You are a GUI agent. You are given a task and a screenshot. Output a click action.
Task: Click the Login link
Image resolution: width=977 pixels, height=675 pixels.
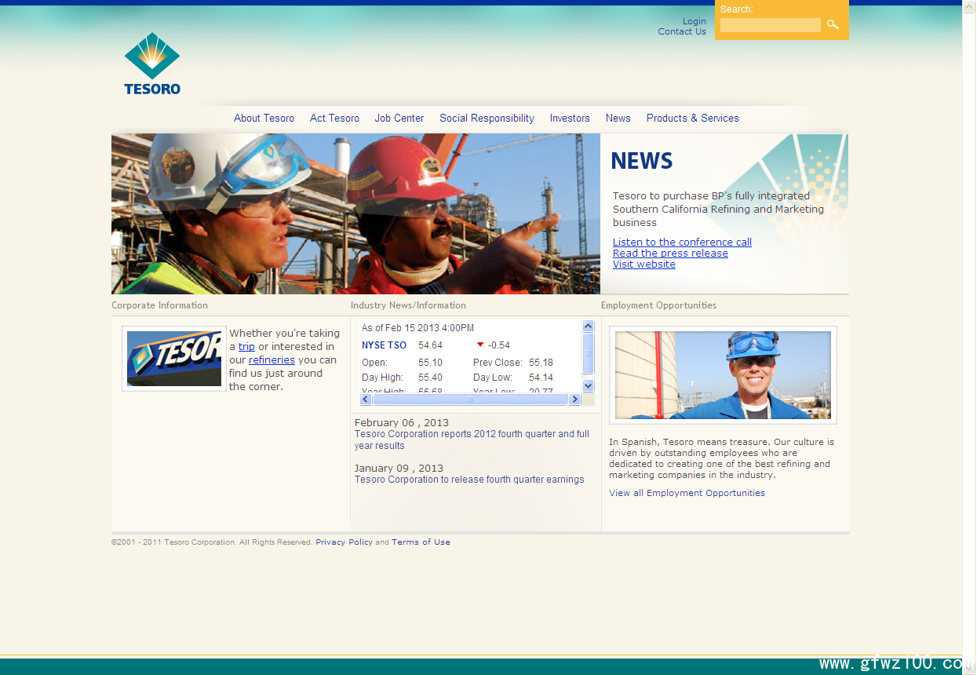tap(694, 21)
